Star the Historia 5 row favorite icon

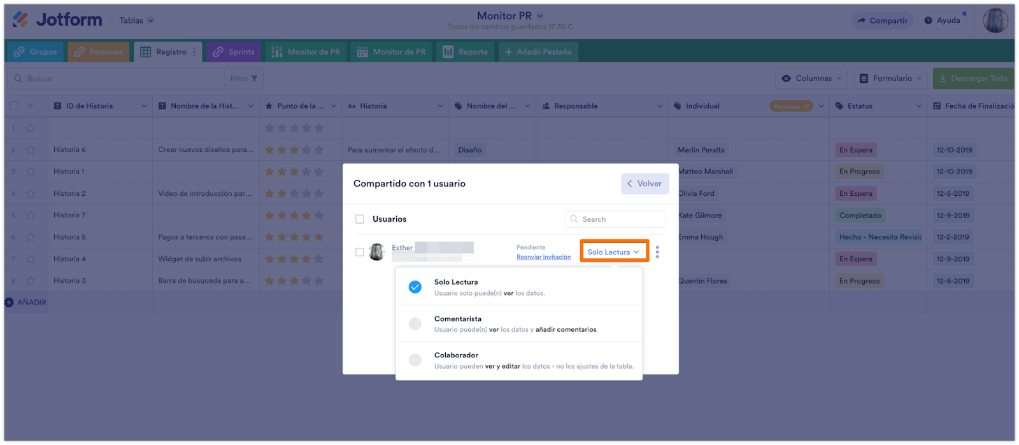31,237
